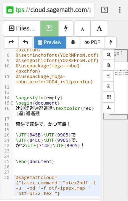Click the minus square preview resolution icon
This screenshot has height=201, width=128.
pyautogui.click(x=108, y=76)
